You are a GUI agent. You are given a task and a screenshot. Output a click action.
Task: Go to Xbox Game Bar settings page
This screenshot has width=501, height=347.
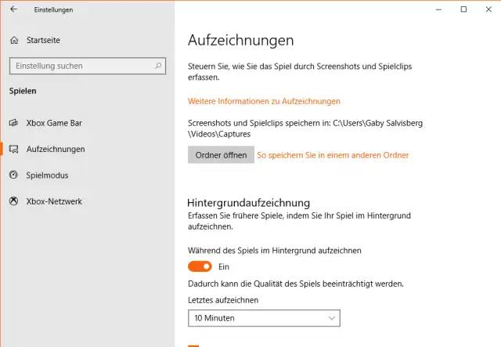[x=54, y=123]
